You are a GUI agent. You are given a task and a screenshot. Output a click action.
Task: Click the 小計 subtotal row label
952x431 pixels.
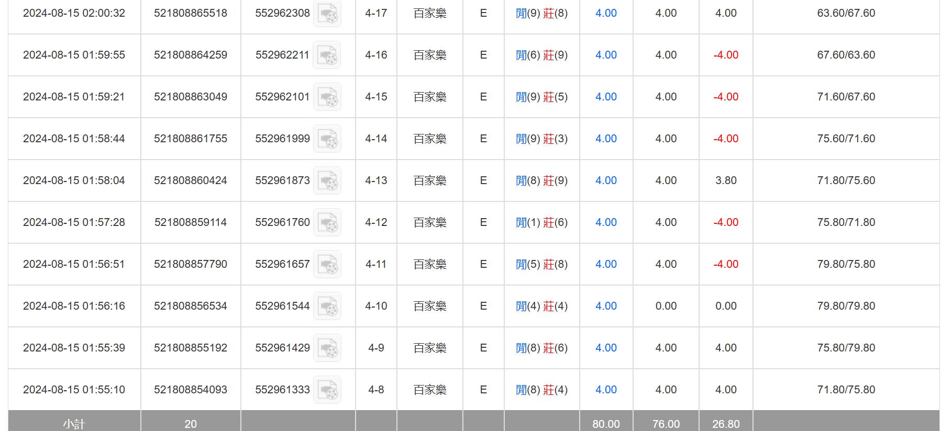click(x=74, y=424)
